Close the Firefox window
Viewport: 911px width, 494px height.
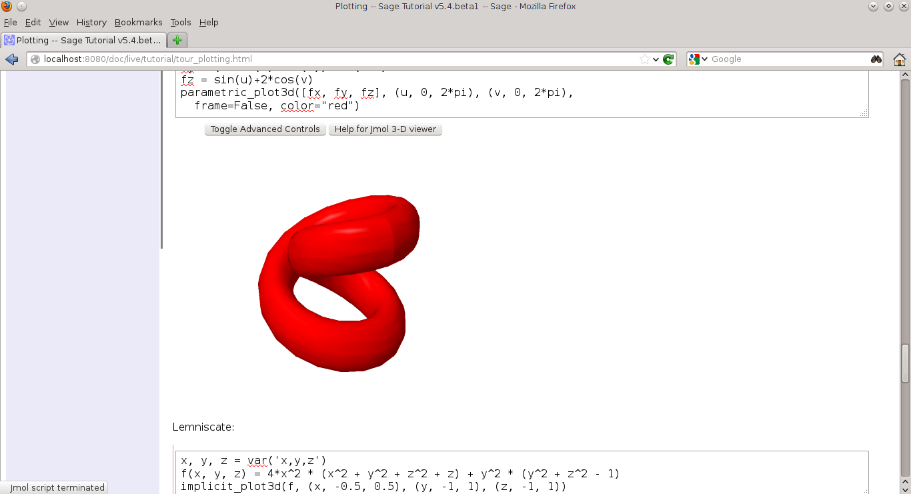(903, 6)
